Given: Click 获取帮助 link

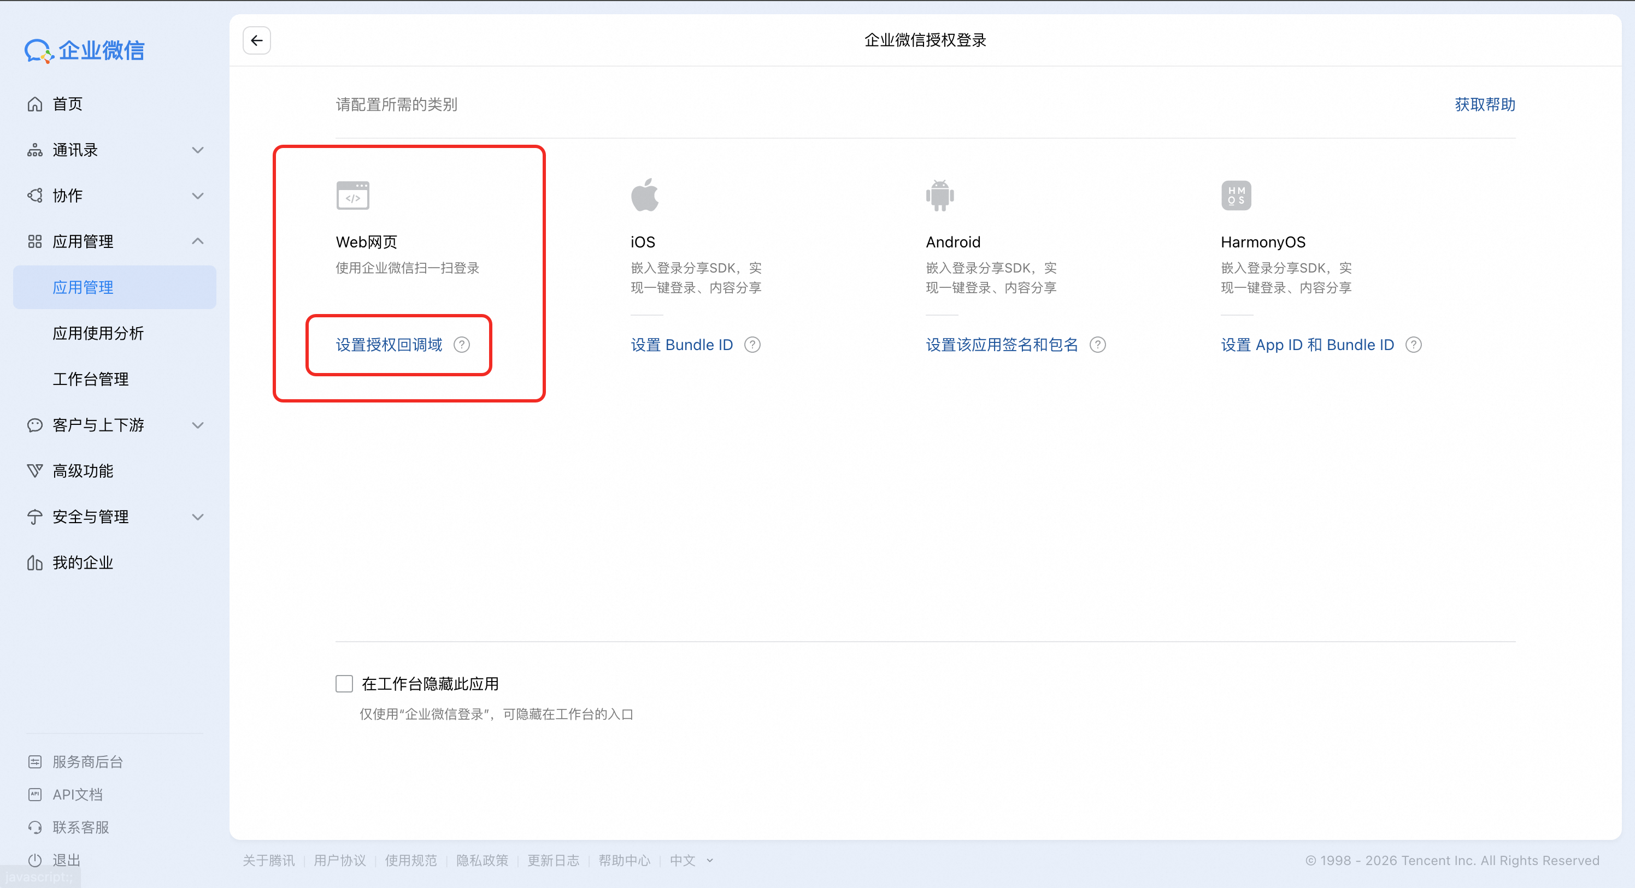Looking at the screenshot, I should pyautogui.click(x=1485, y=105).
